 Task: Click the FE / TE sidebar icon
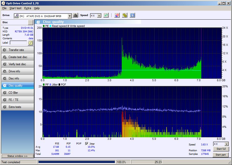click(x=5, y=100)
